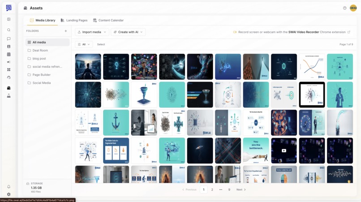Screen dimensions: 361x202
Task: Go to page 2
Action: click(212, 189)
